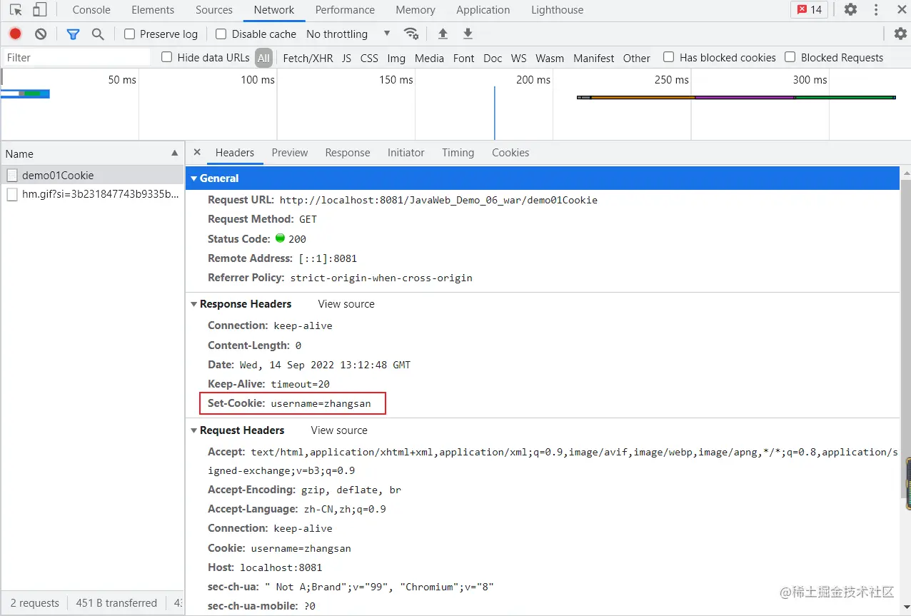Filter requests by Manifest

click(594, 58)
